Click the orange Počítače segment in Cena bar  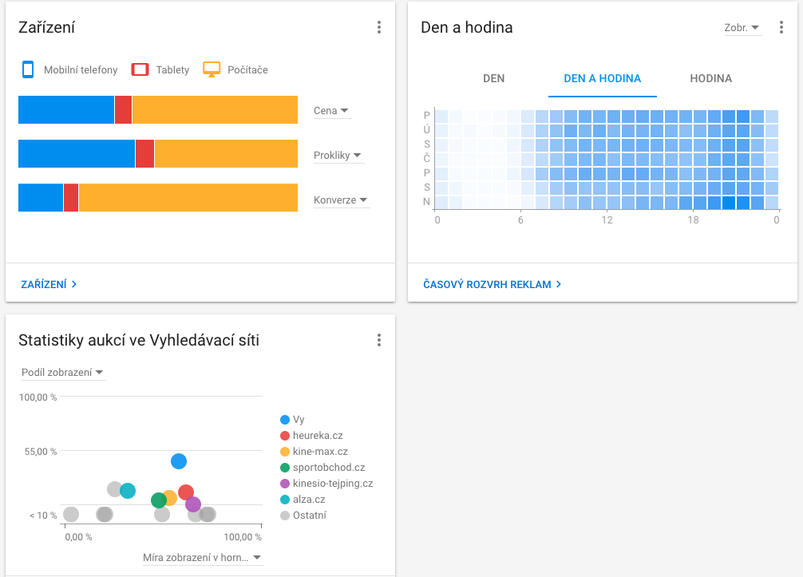click(x=215, y=110)
